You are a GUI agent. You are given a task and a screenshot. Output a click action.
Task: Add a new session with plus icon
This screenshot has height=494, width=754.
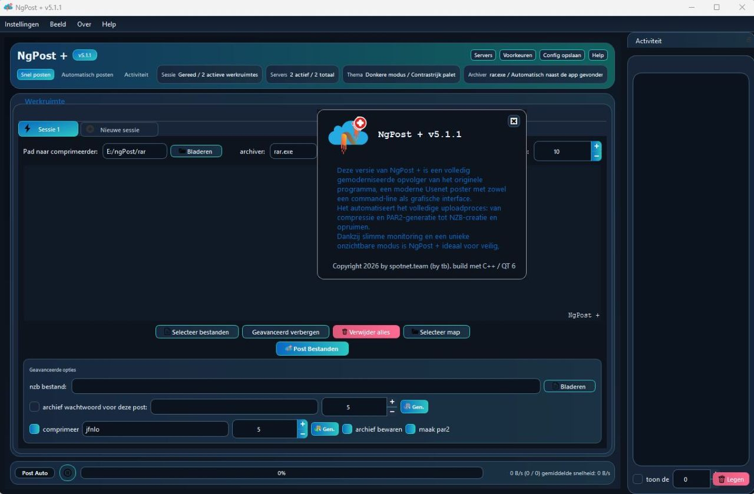click(x=90, y=130)
